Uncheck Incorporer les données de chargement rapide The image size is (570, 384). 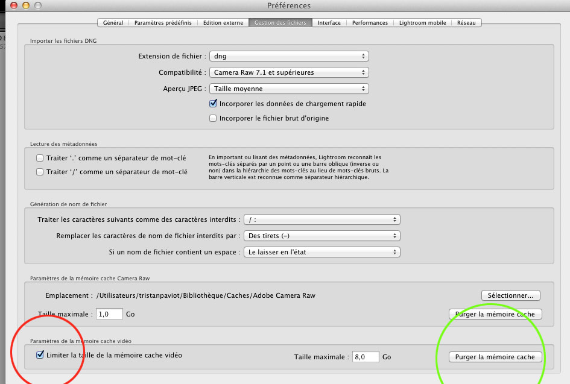pos(213,104)
